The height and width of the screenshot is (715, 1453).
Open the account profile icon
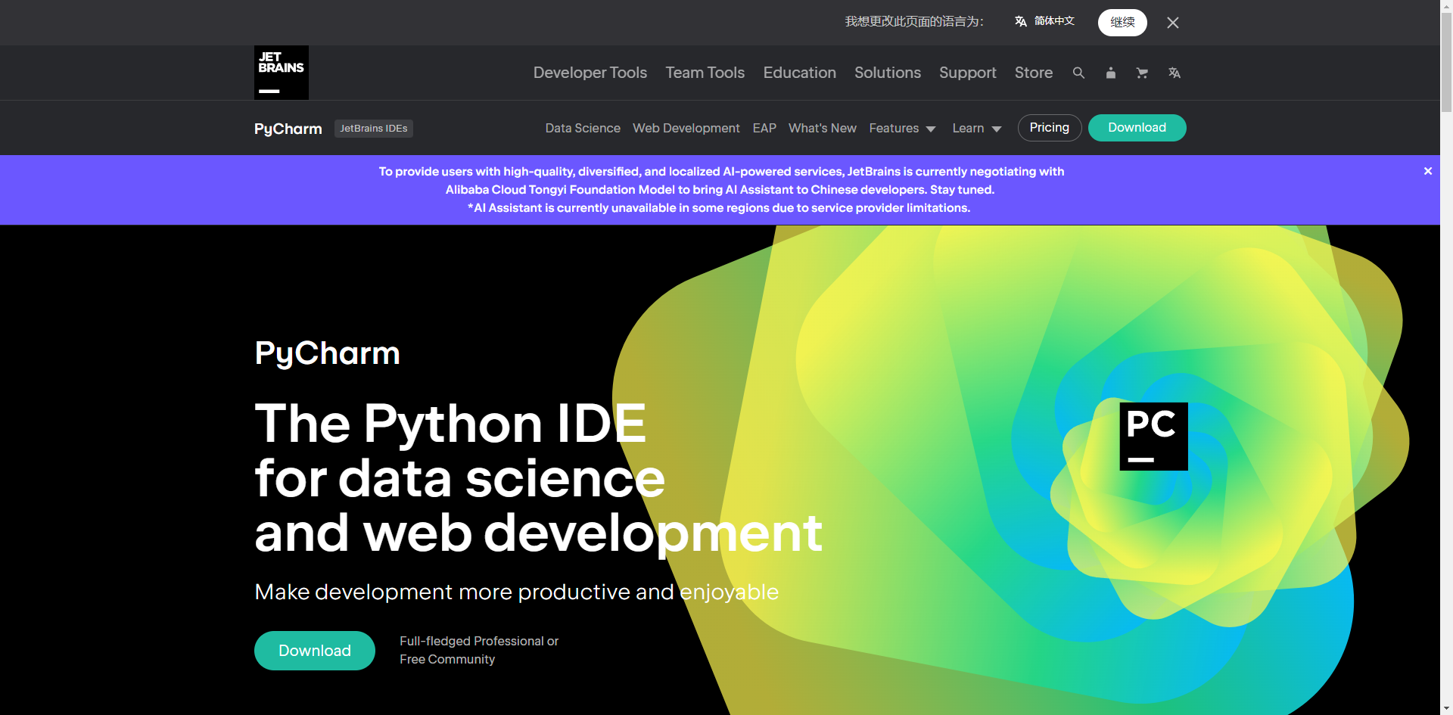[1111, 73]
